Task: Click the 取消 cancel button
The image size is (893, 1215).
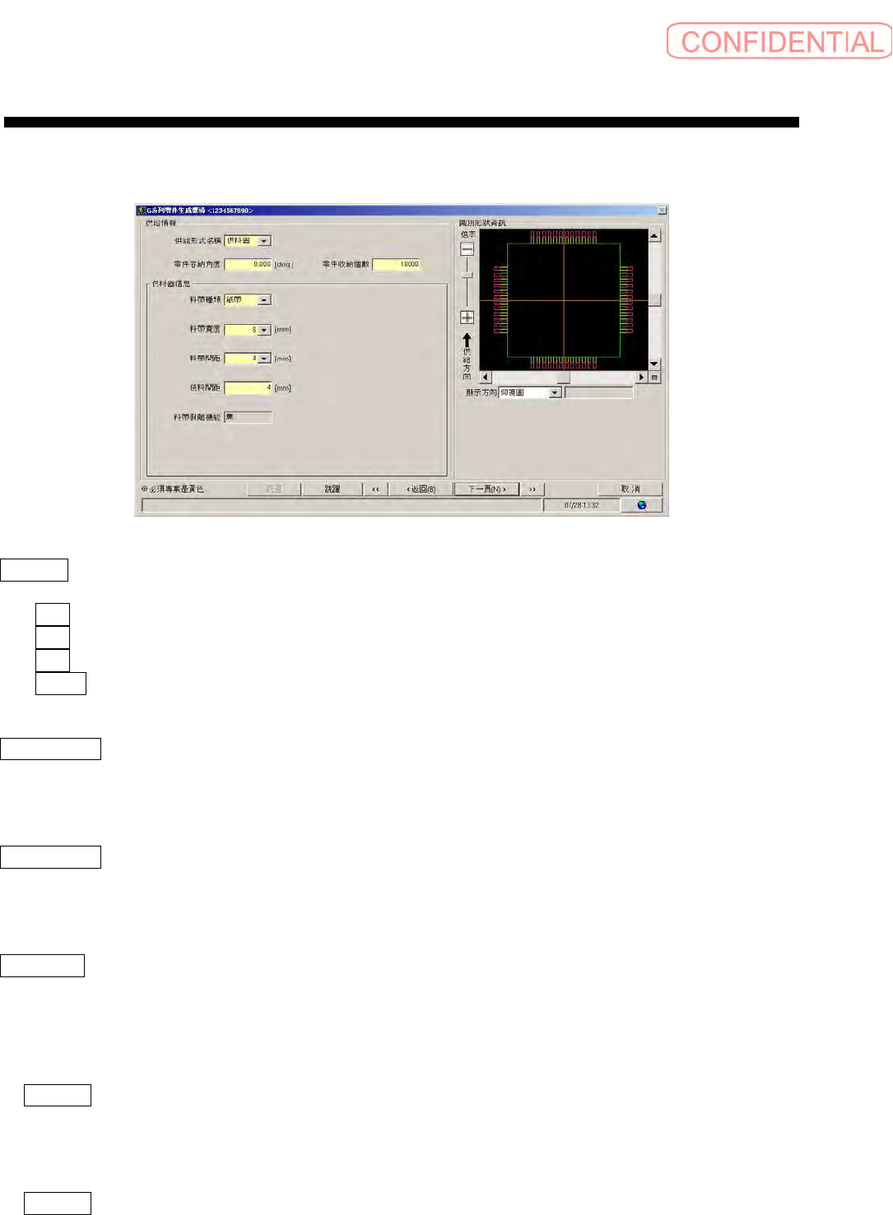Action: click(x=630, y=489)
